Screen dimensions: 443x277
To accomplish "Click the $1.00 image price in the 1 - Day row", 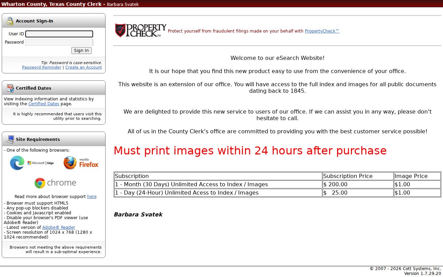I will [x=417, y=193].
